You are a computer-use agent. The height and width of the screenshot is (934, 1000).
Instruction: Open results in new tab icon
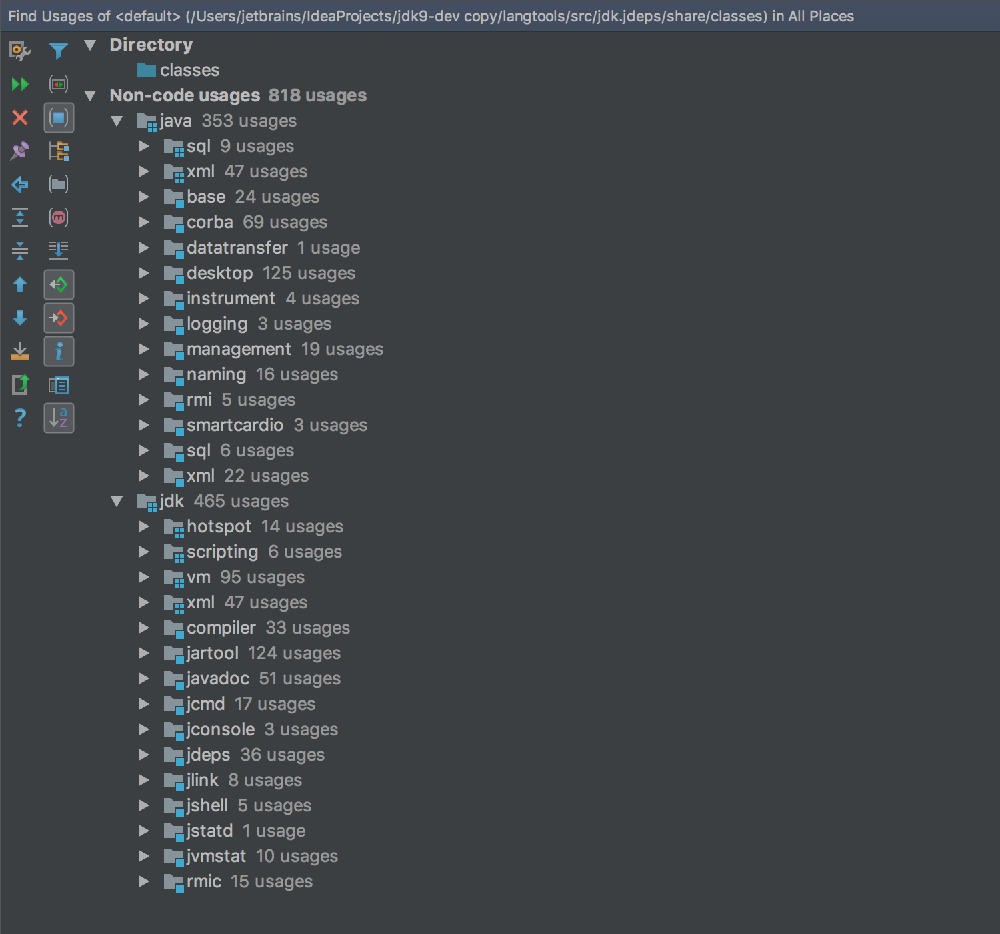pyautogui.click(x=20, y=385)
